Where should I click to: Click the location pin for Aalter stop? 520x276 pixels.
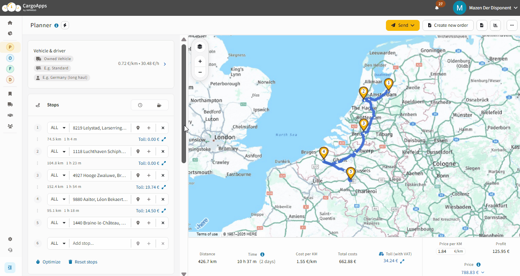(x=138, y=199)
